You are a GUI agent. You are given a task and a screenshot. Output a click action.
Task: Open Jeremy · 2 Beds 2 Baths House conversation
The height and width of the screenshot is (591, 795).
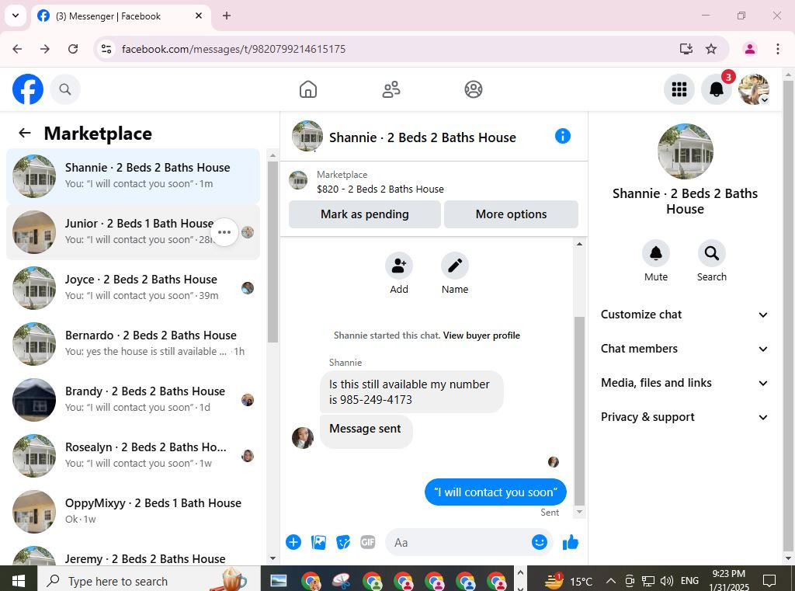click(133, 555)
